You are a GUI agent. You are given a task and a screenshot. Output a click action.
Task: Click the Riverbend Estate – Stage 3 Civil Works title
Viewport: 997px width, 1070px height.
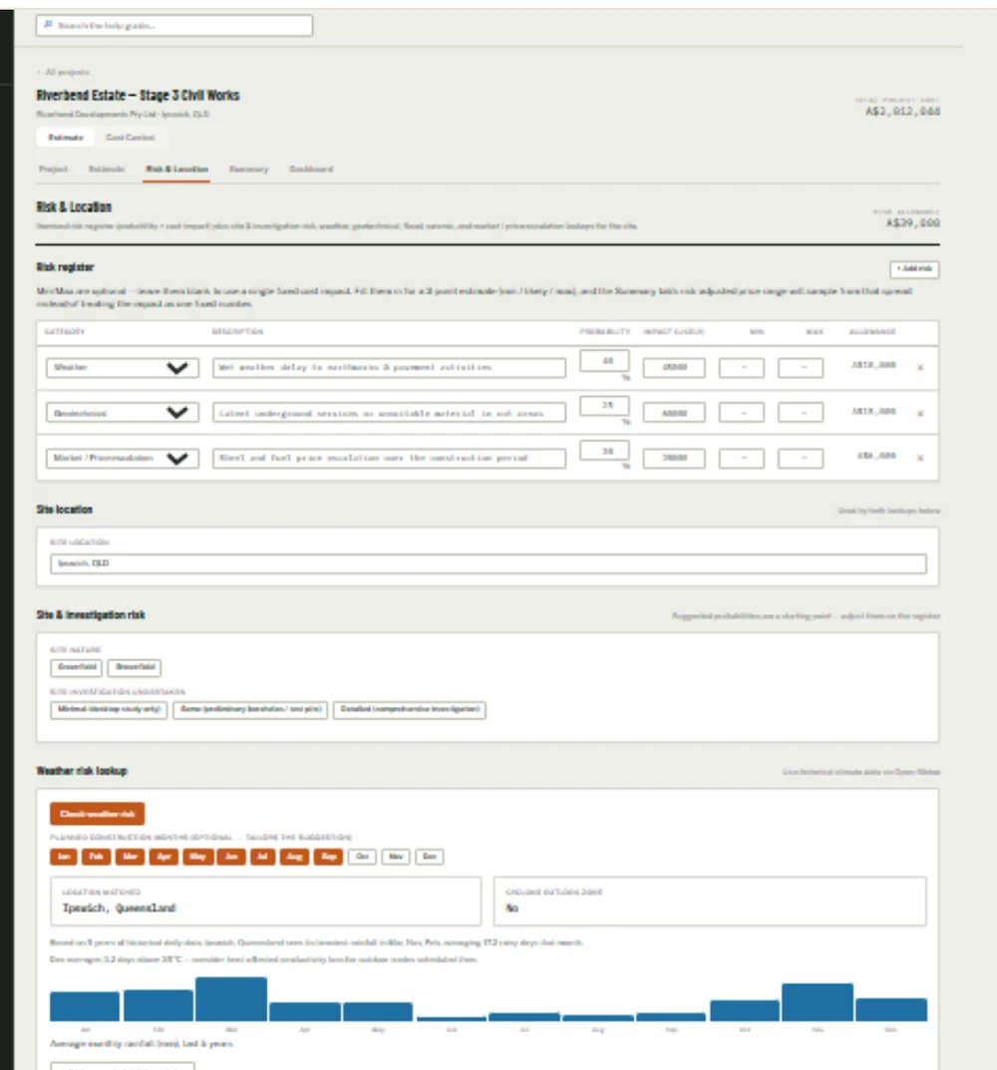tap(138, 95)
